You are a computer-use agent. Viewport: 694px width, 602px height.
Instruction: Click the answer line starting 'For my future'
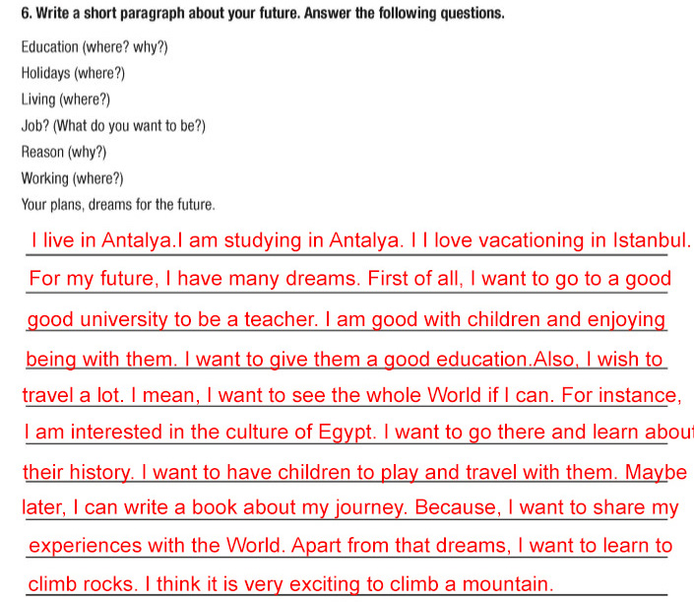(350, 279)
